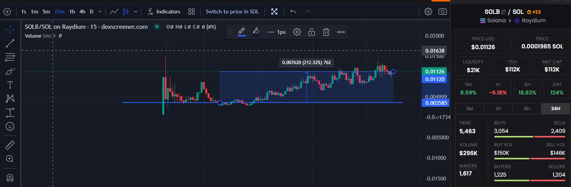571x187 pixels.
Task: Click the 0.01120 price label on axis
Action: point(435,79)
